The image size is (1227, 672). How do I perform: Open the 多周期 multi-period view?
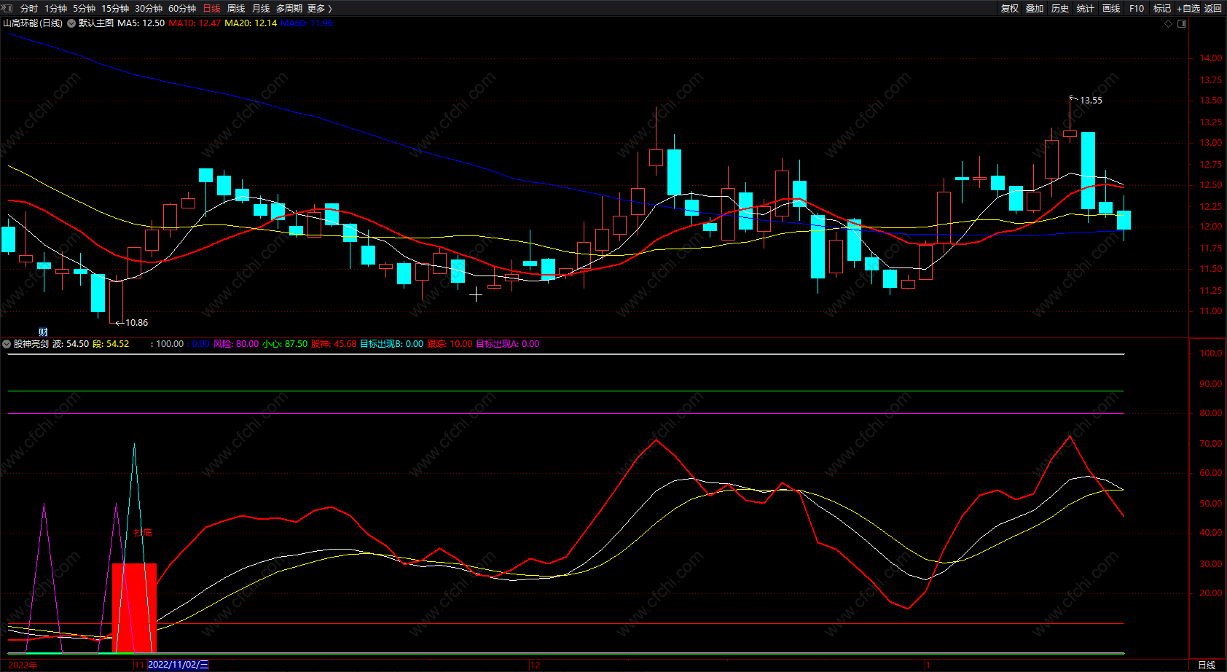pyautogui.click(x=289, y=9)
